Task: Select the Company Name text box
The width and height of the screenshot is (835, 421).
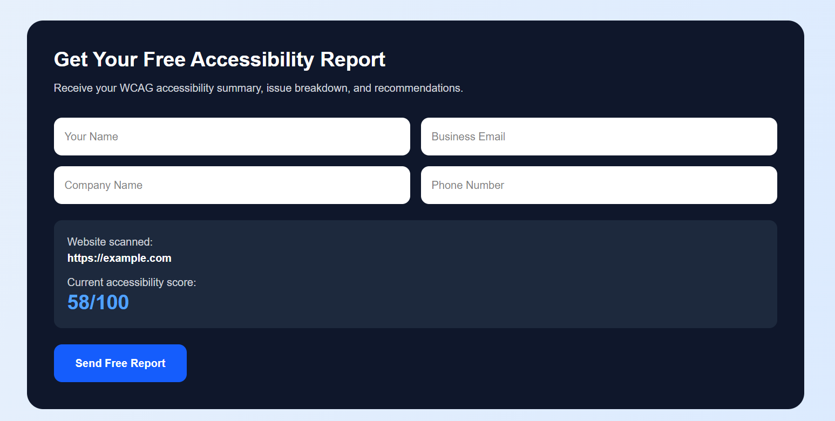Action: pyautogui.click(x=232, y=185)
